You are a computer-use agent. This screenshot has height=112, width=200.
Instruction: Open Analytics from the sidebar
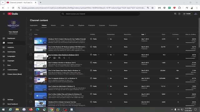point(11,47)
